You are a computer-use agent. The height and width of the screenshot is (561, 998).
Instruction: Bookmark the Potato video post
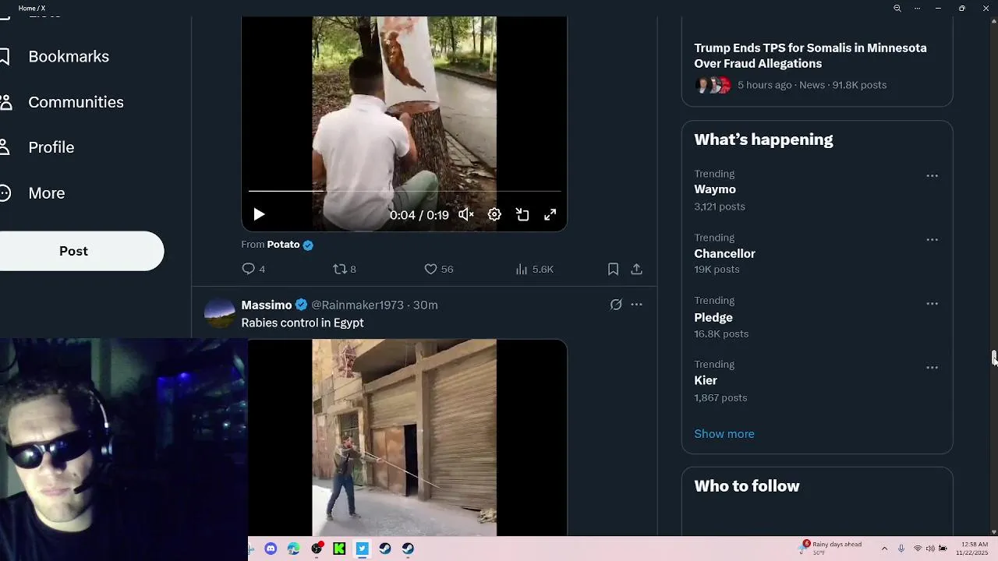click(613, 269)
